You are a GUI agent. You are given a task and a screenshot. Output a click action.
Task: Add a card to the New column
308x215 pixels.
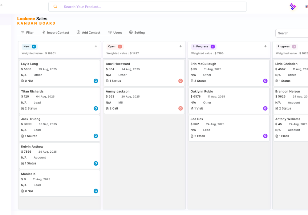point(96,46)
